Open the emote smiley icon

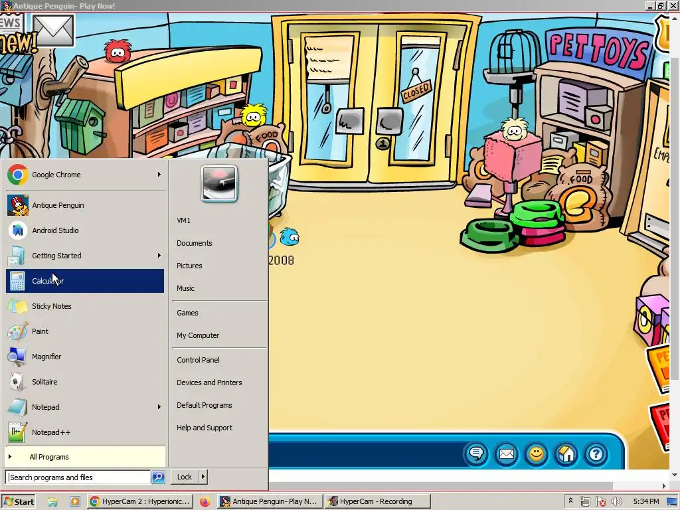pos(536,454)
